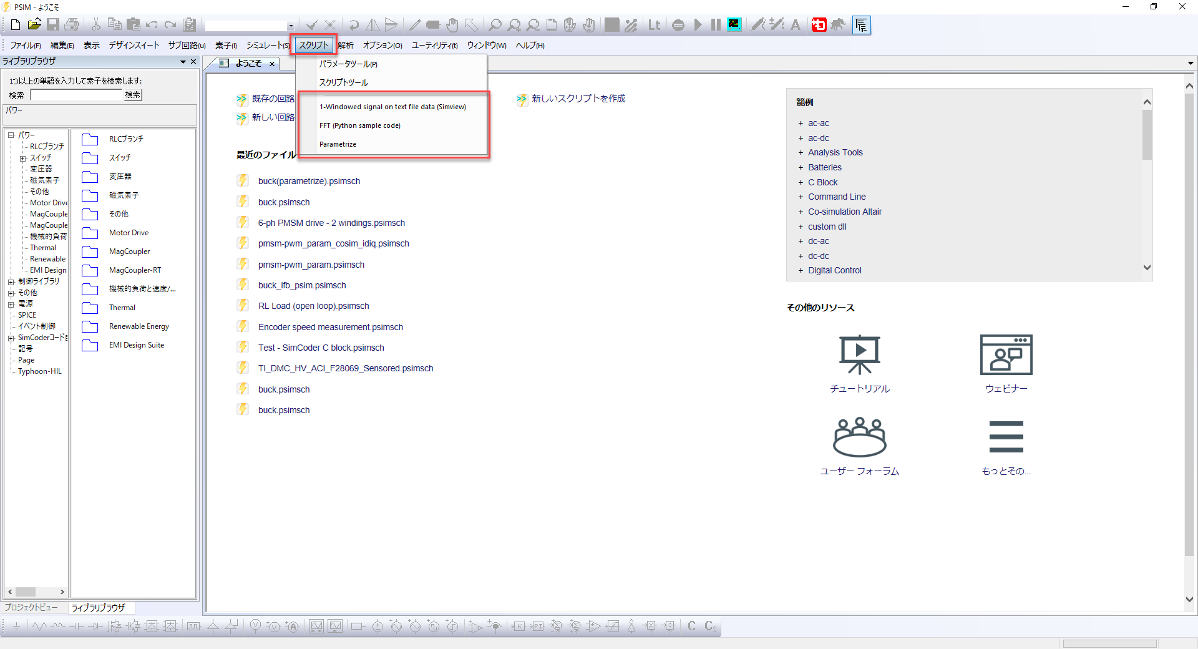Select the hand pan tool
1198x649 pixels.
click(452, 25)
